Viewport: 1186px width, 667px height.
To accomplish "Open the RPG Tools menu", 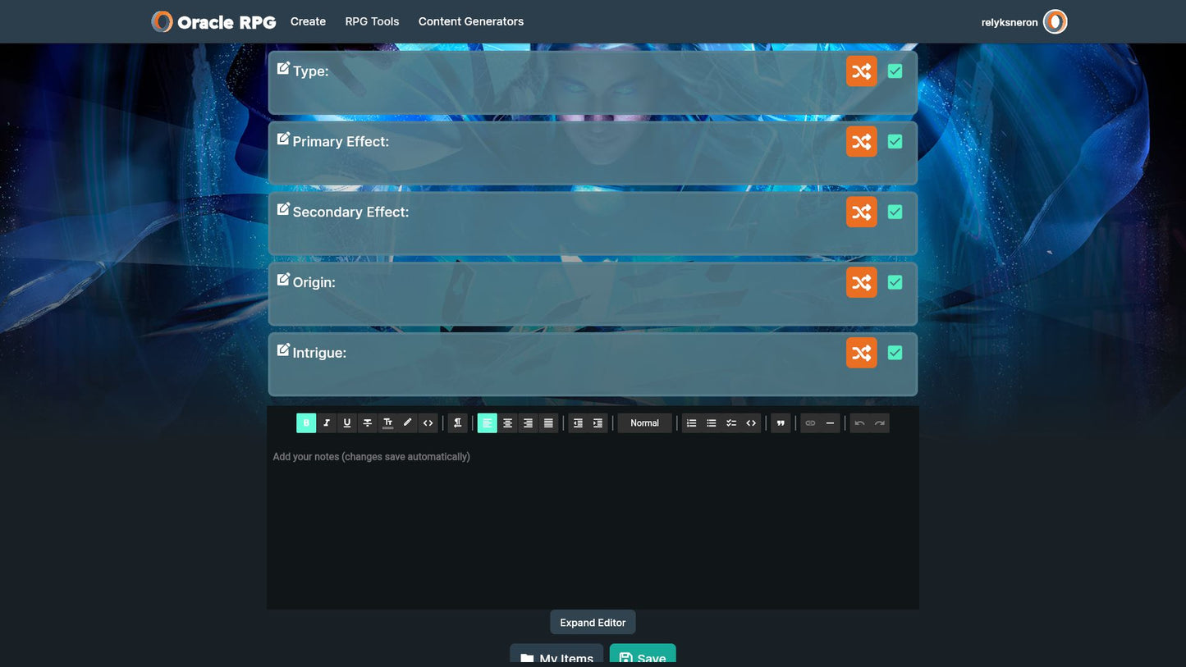I will pyautogui.click(x=372, y=21).
